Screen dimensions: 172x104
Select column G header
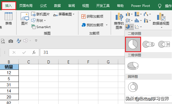(108, 62)
